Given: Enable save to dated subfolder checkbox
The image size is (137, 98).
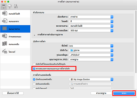Looking at the screenshot, I should [x=34, y=64].
